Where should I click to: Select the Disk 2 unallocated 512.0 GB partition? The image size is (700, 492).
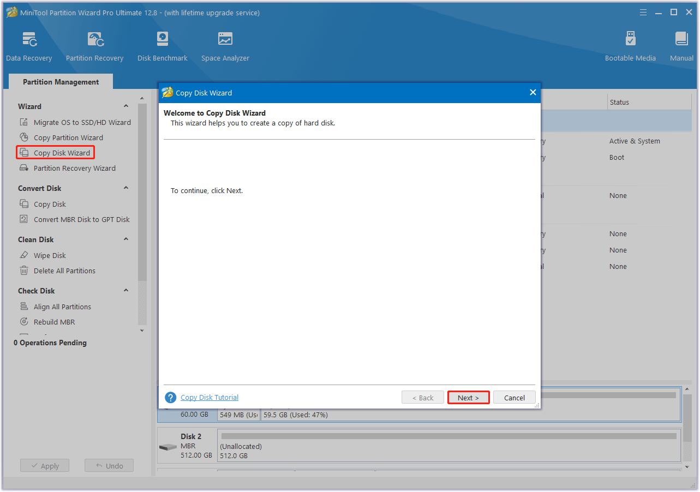click(448, 445)
